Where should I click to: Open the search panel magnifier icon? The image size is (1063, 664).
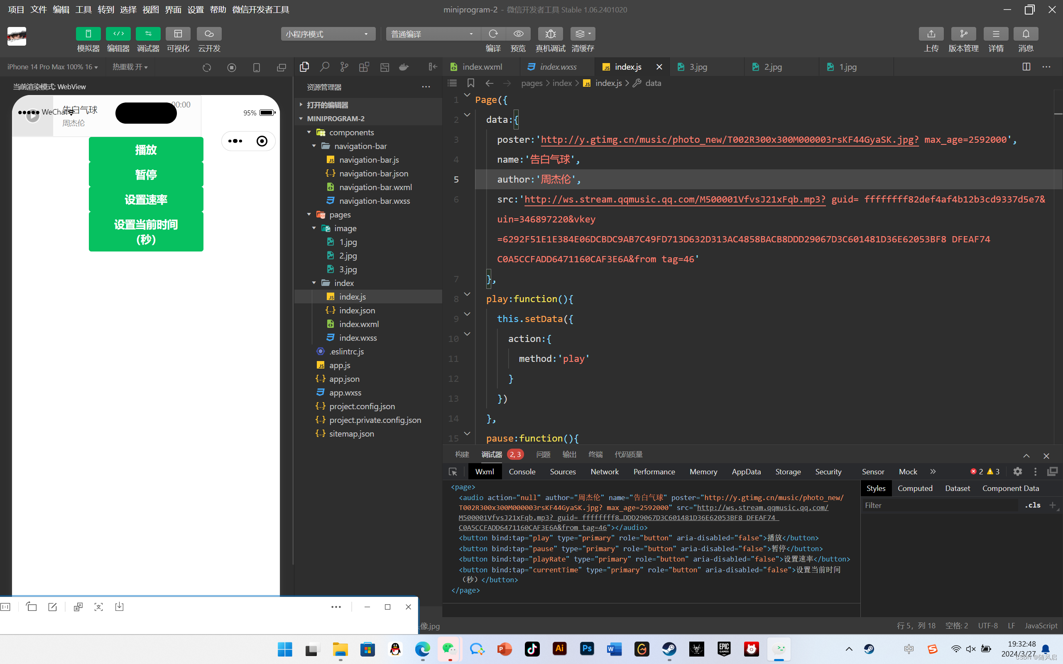point(324,67)
